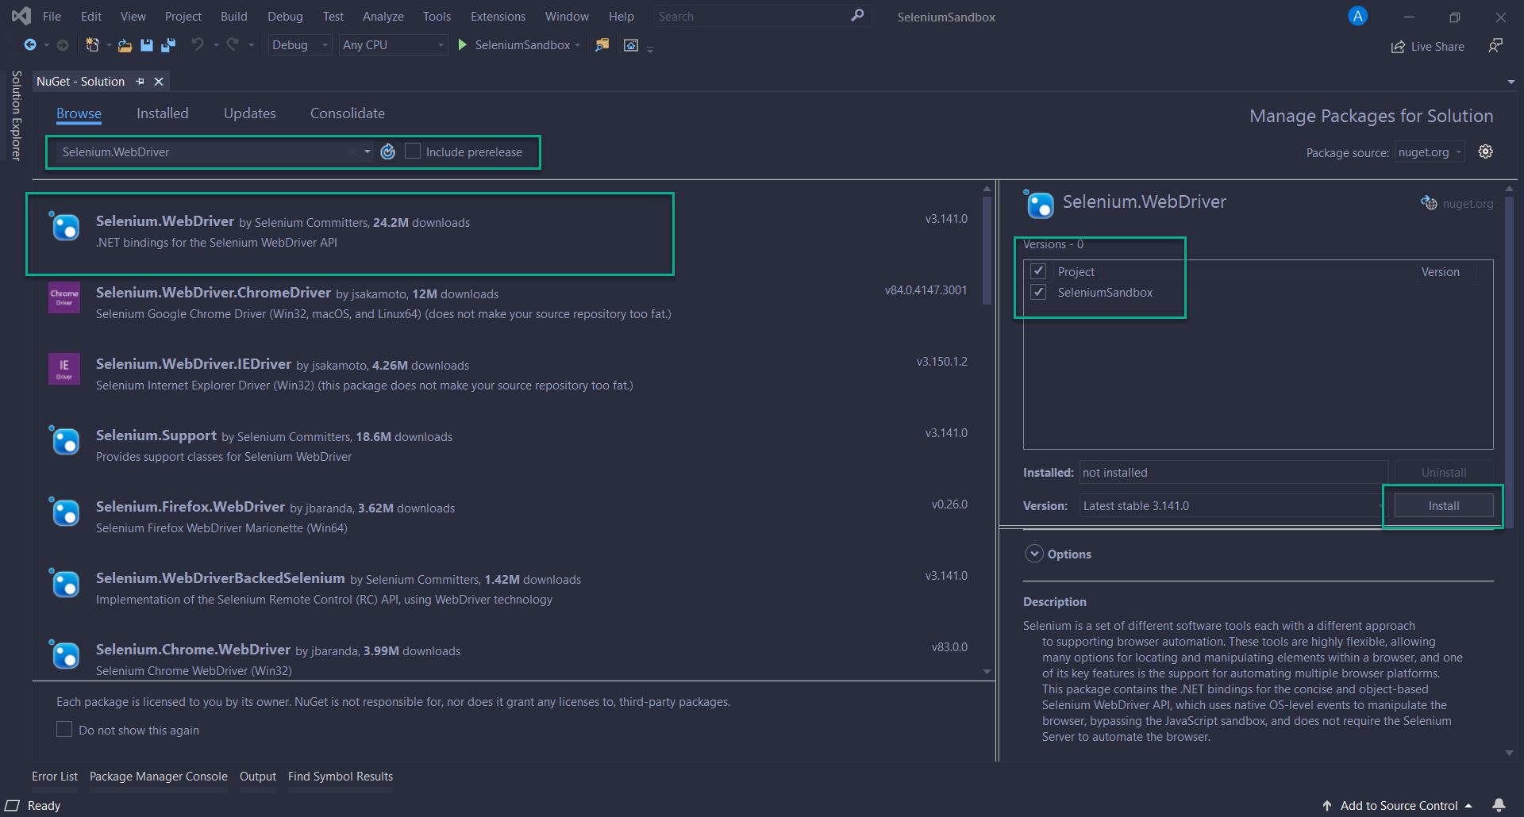Click the Selenium.WebDriver.ChromeDriver package icon
1524x817 pixels.
[x=64, y=297]
